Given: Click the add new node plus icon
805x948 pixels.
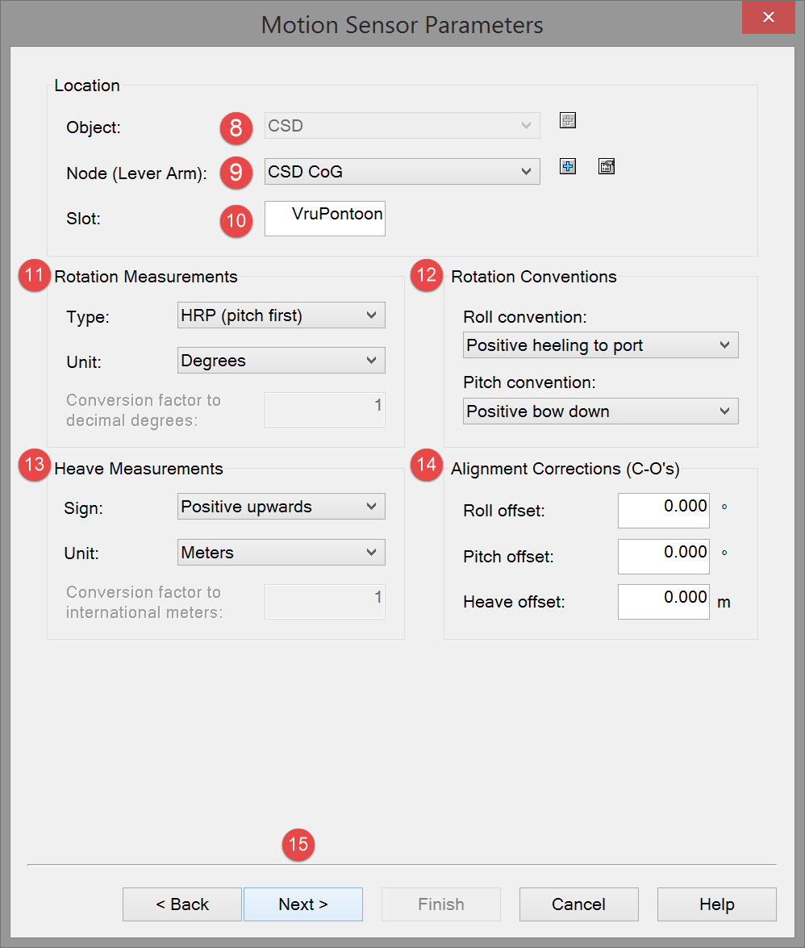Looking at the screenshot, I should click(568, 167).
